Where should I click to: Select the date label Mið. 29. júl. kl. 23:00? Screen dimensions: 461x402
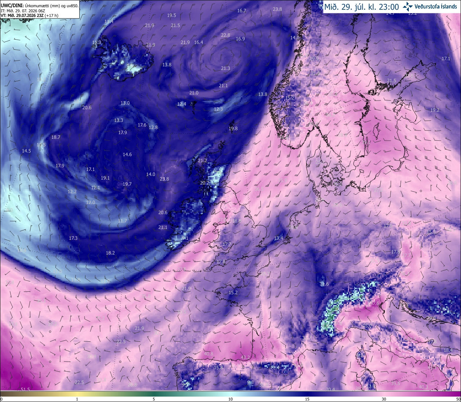pos(362,6)
